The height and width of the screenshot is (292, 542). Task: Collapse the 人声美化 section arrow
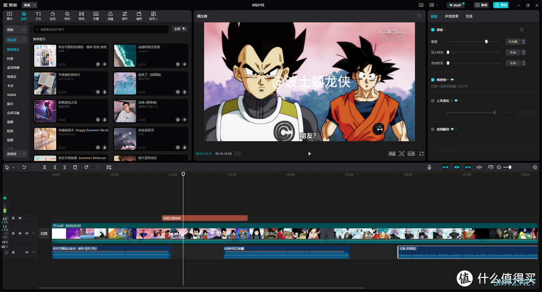(460, 101)
